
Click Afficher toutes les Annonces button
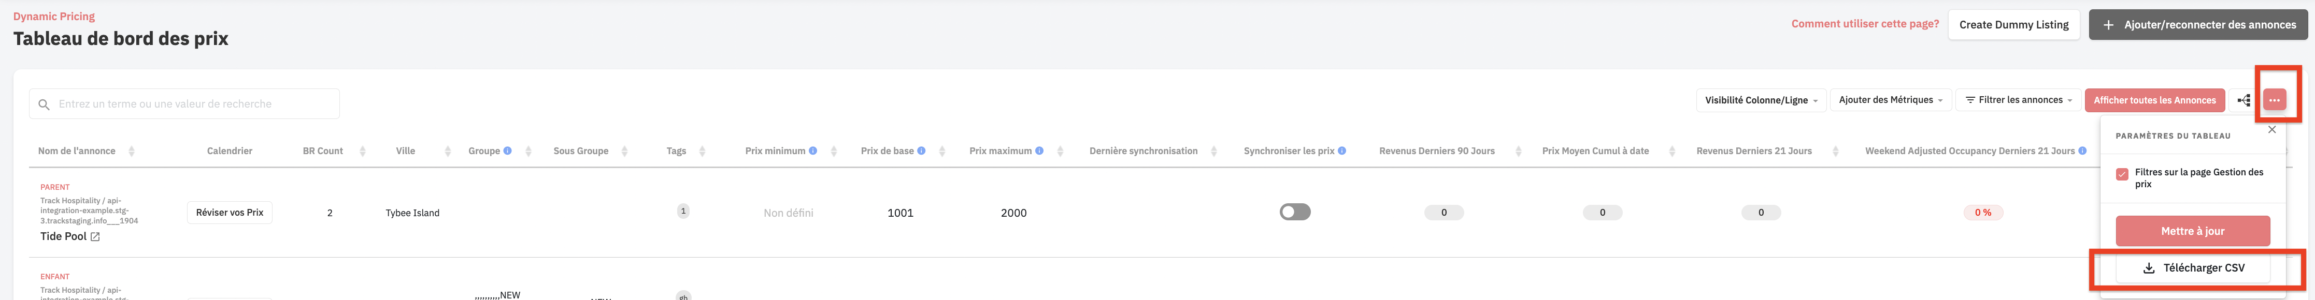pyautogui.click(x=2154, y=100)
